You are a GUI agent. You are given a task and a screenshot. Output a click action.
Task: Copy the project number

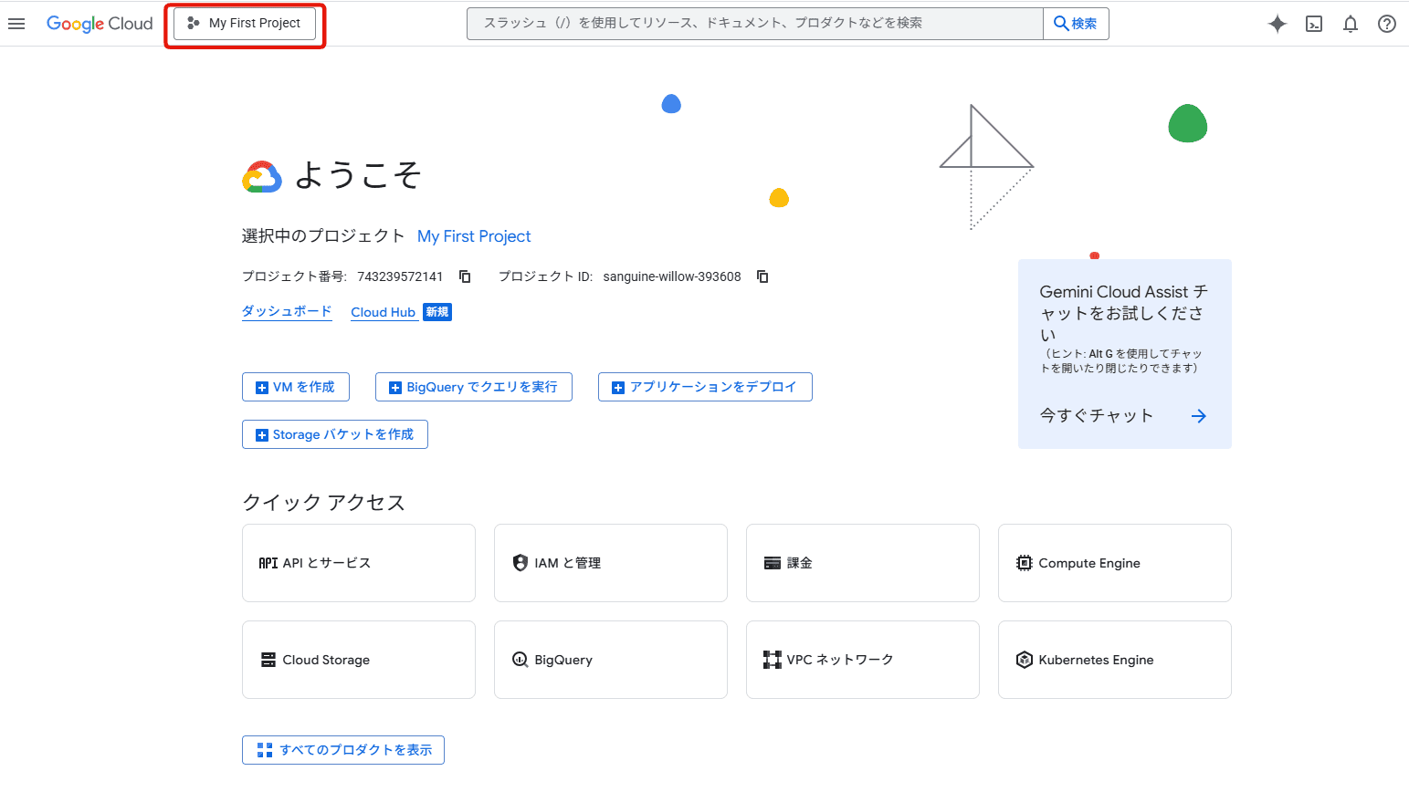click(465, 276)
